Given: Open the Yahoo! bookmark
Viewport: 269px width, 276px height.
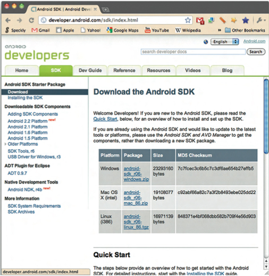Looking at the screenshot, I should 90,30.
